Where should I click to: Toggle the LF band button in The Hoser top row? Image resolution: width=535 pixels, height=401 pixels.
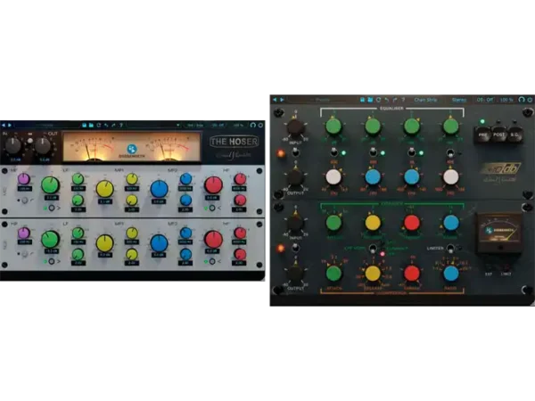point(52,208)
